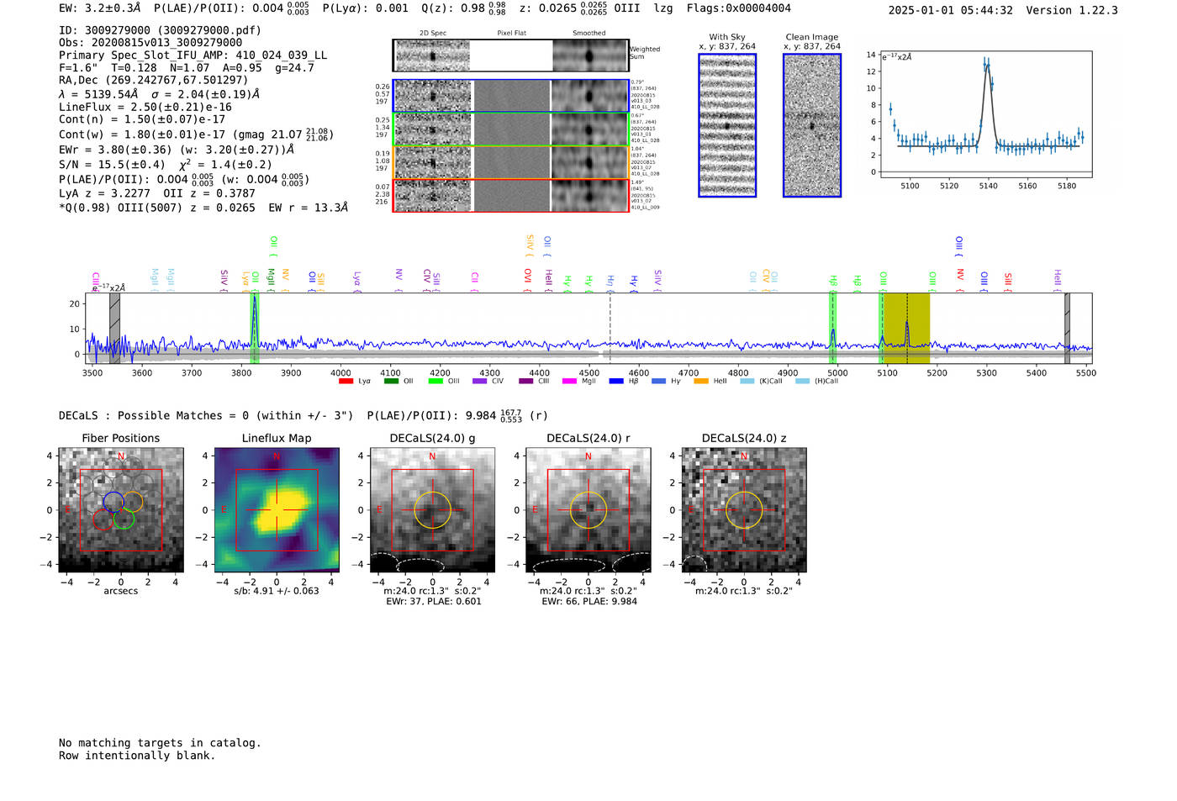The height and width of the screenshot is (801, 1177).
Task: Click the Hβ blue legend swatch
Action: tap(616, 381)
